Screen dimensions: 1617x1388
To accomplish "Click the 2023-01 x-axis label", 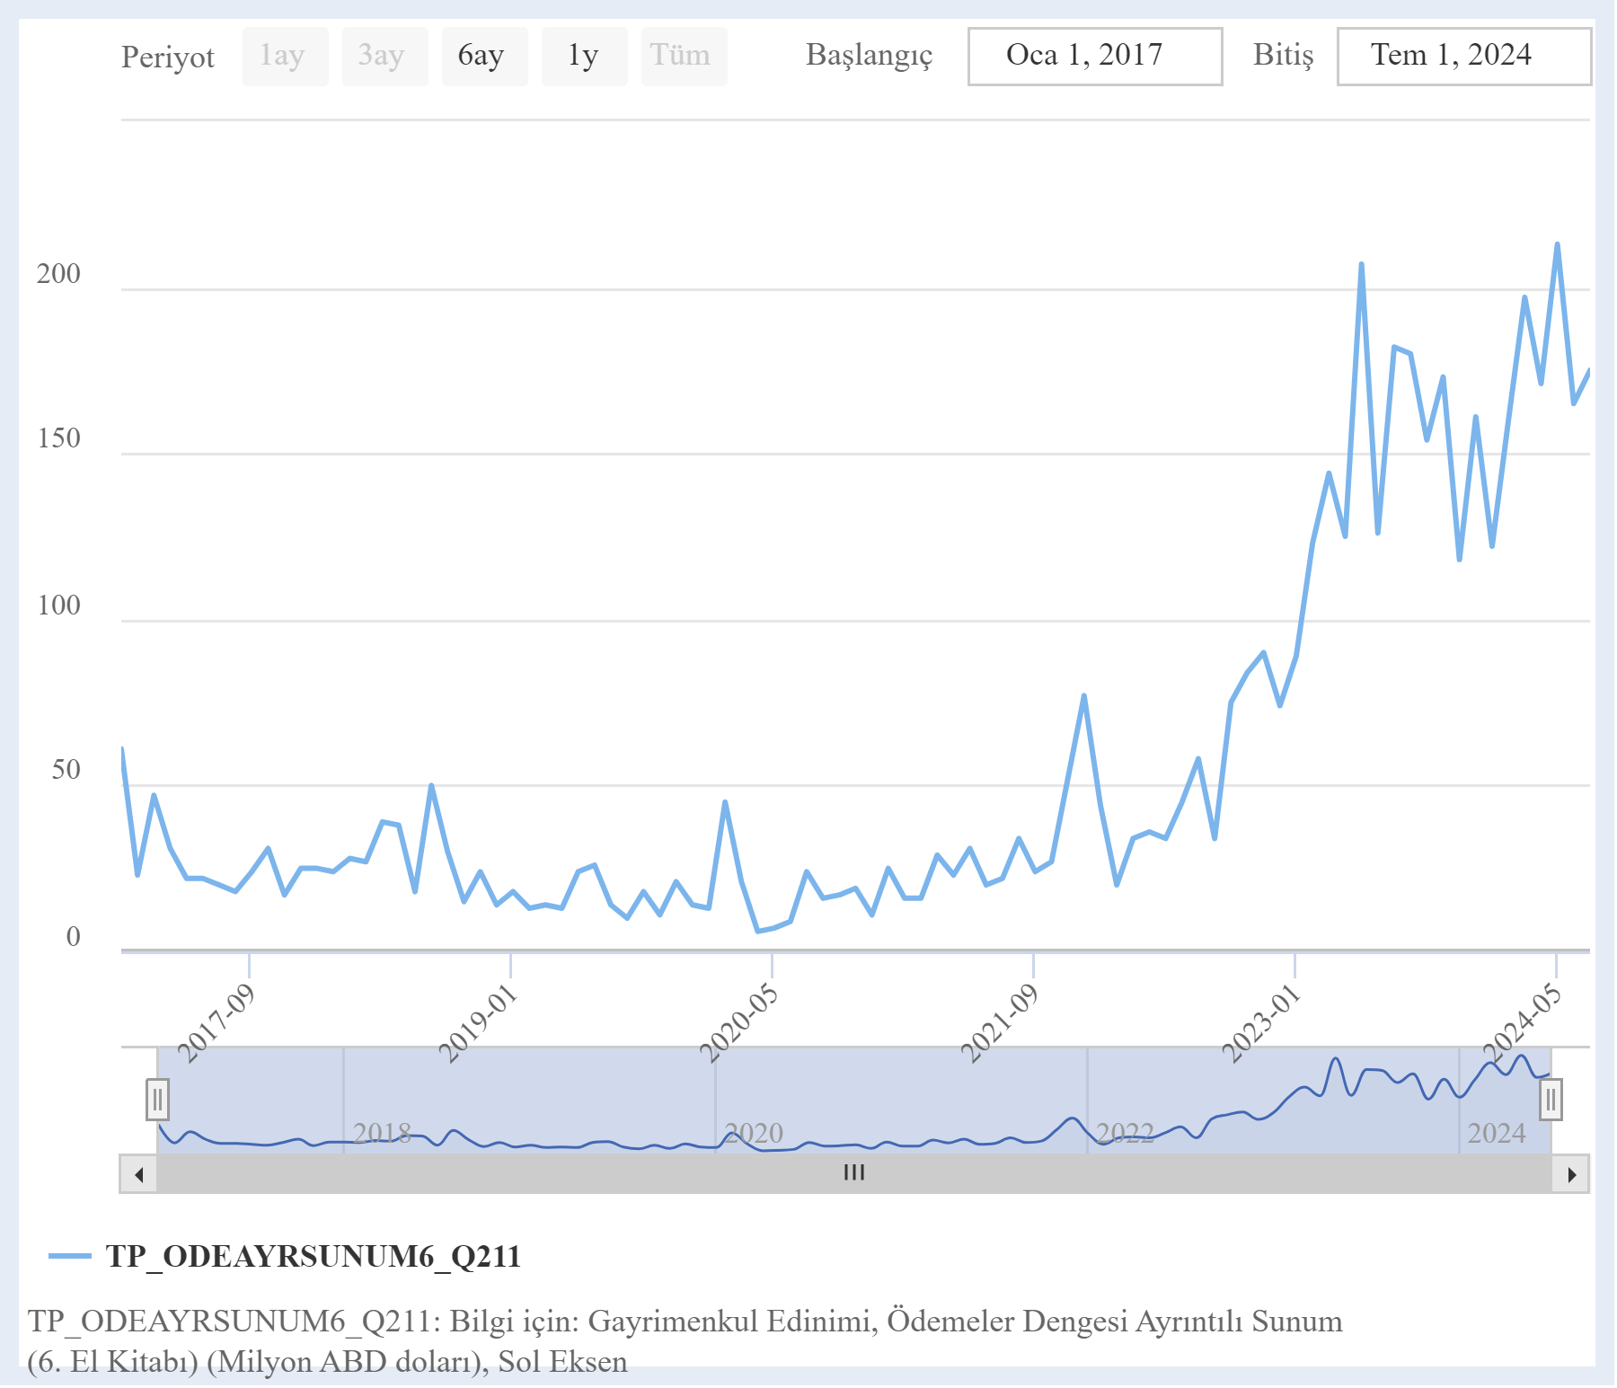I will pos(1262,1023).
